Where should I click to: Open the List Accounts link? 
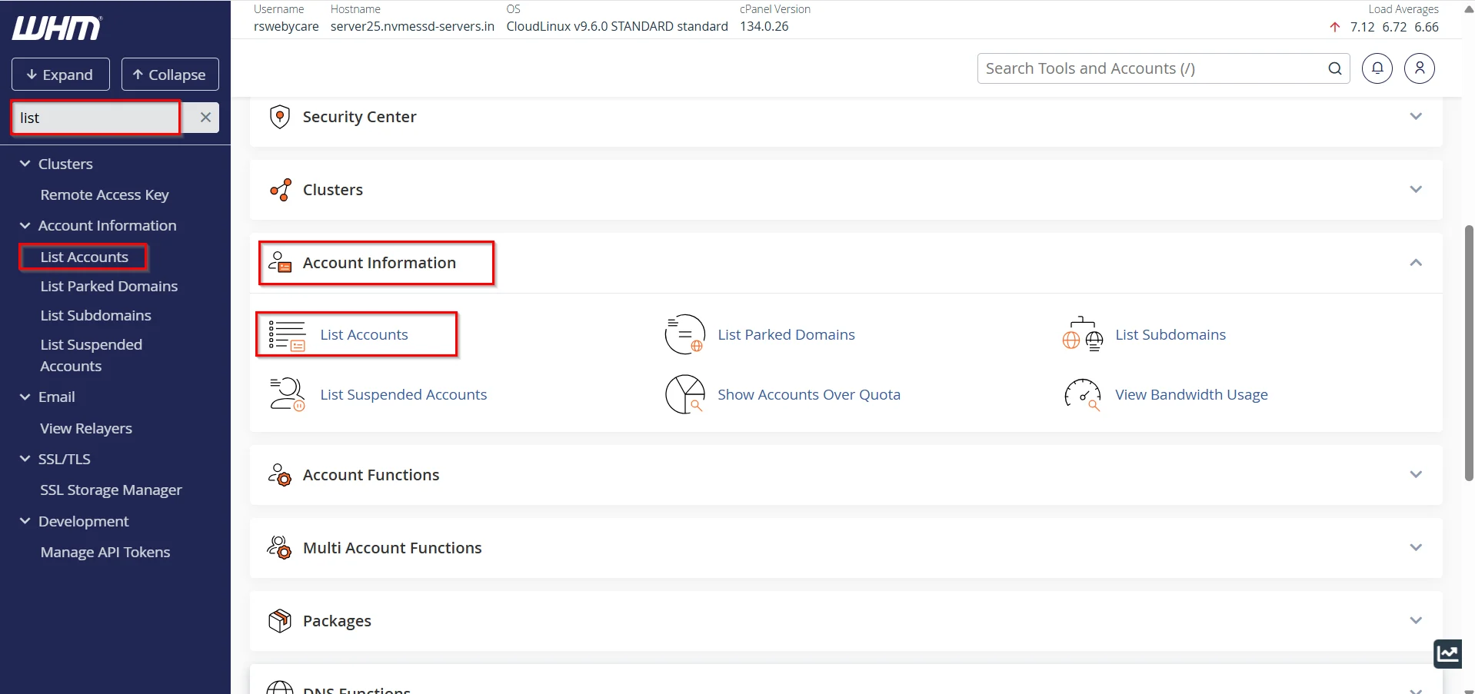364,334
